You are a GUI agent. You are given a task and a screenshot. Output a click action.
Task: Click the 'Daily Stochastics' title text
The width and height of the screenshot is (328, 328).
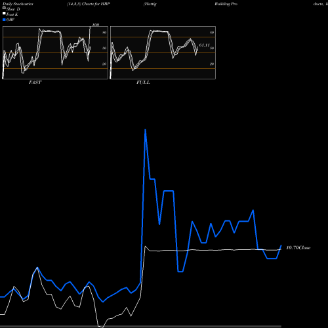18,4
